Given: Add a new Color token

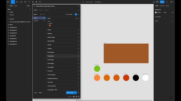Looking at the screenshot, I should point(78,18).
